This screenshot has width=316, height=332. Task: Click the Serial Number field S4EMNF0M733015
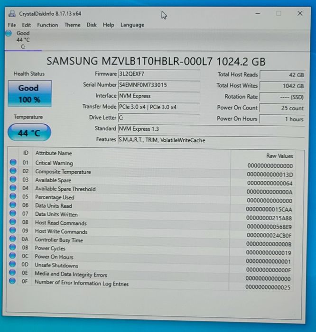click(x=159, y=85)
